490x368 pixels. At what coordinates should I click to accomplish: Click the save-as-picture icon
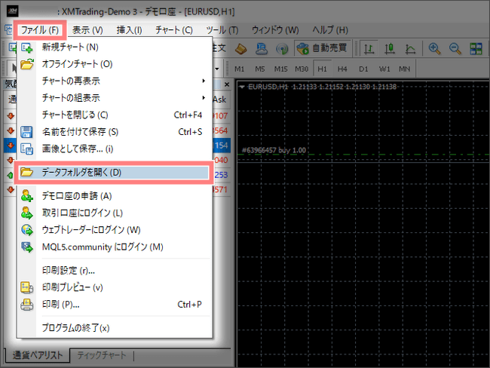27,149
